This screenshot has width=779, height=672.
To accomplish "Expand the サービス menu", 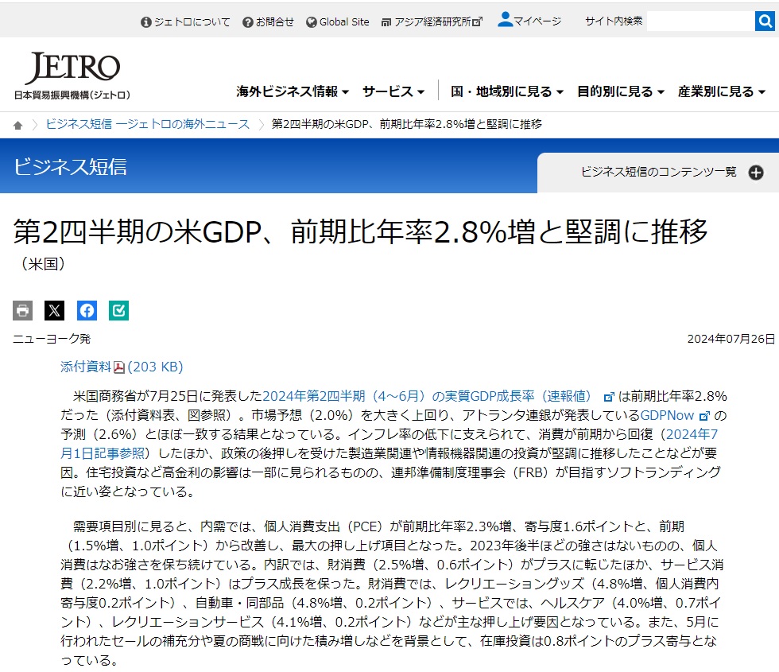I will click(393, 91).
